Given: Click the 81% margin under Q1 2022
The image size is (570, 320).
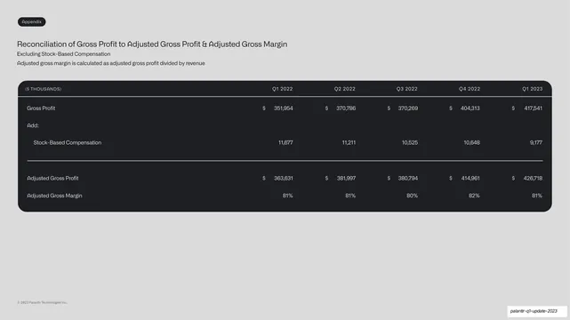Looking at the screenshot, I should point(287,196).
